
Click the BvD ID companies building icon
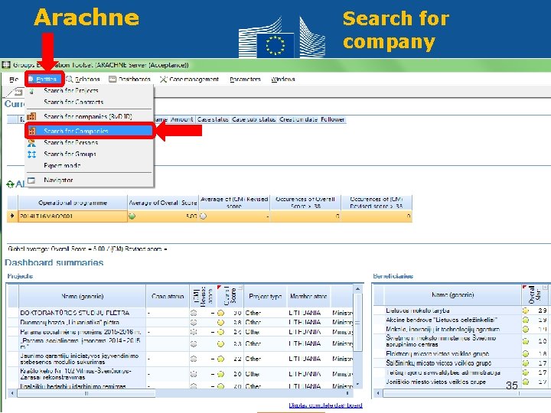[x=31, y=116]
